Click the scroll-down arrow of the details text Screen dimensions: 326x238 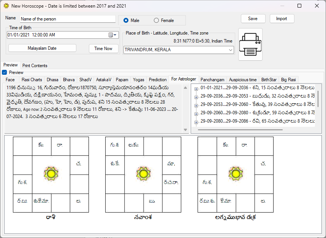point(185,130)
